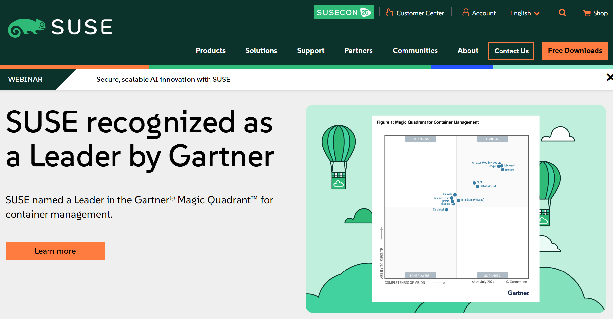Image resolution: width=613 pixels, height=319 pixels.
Task: Expand the English language dropdown
Action: tap(525, 13)
